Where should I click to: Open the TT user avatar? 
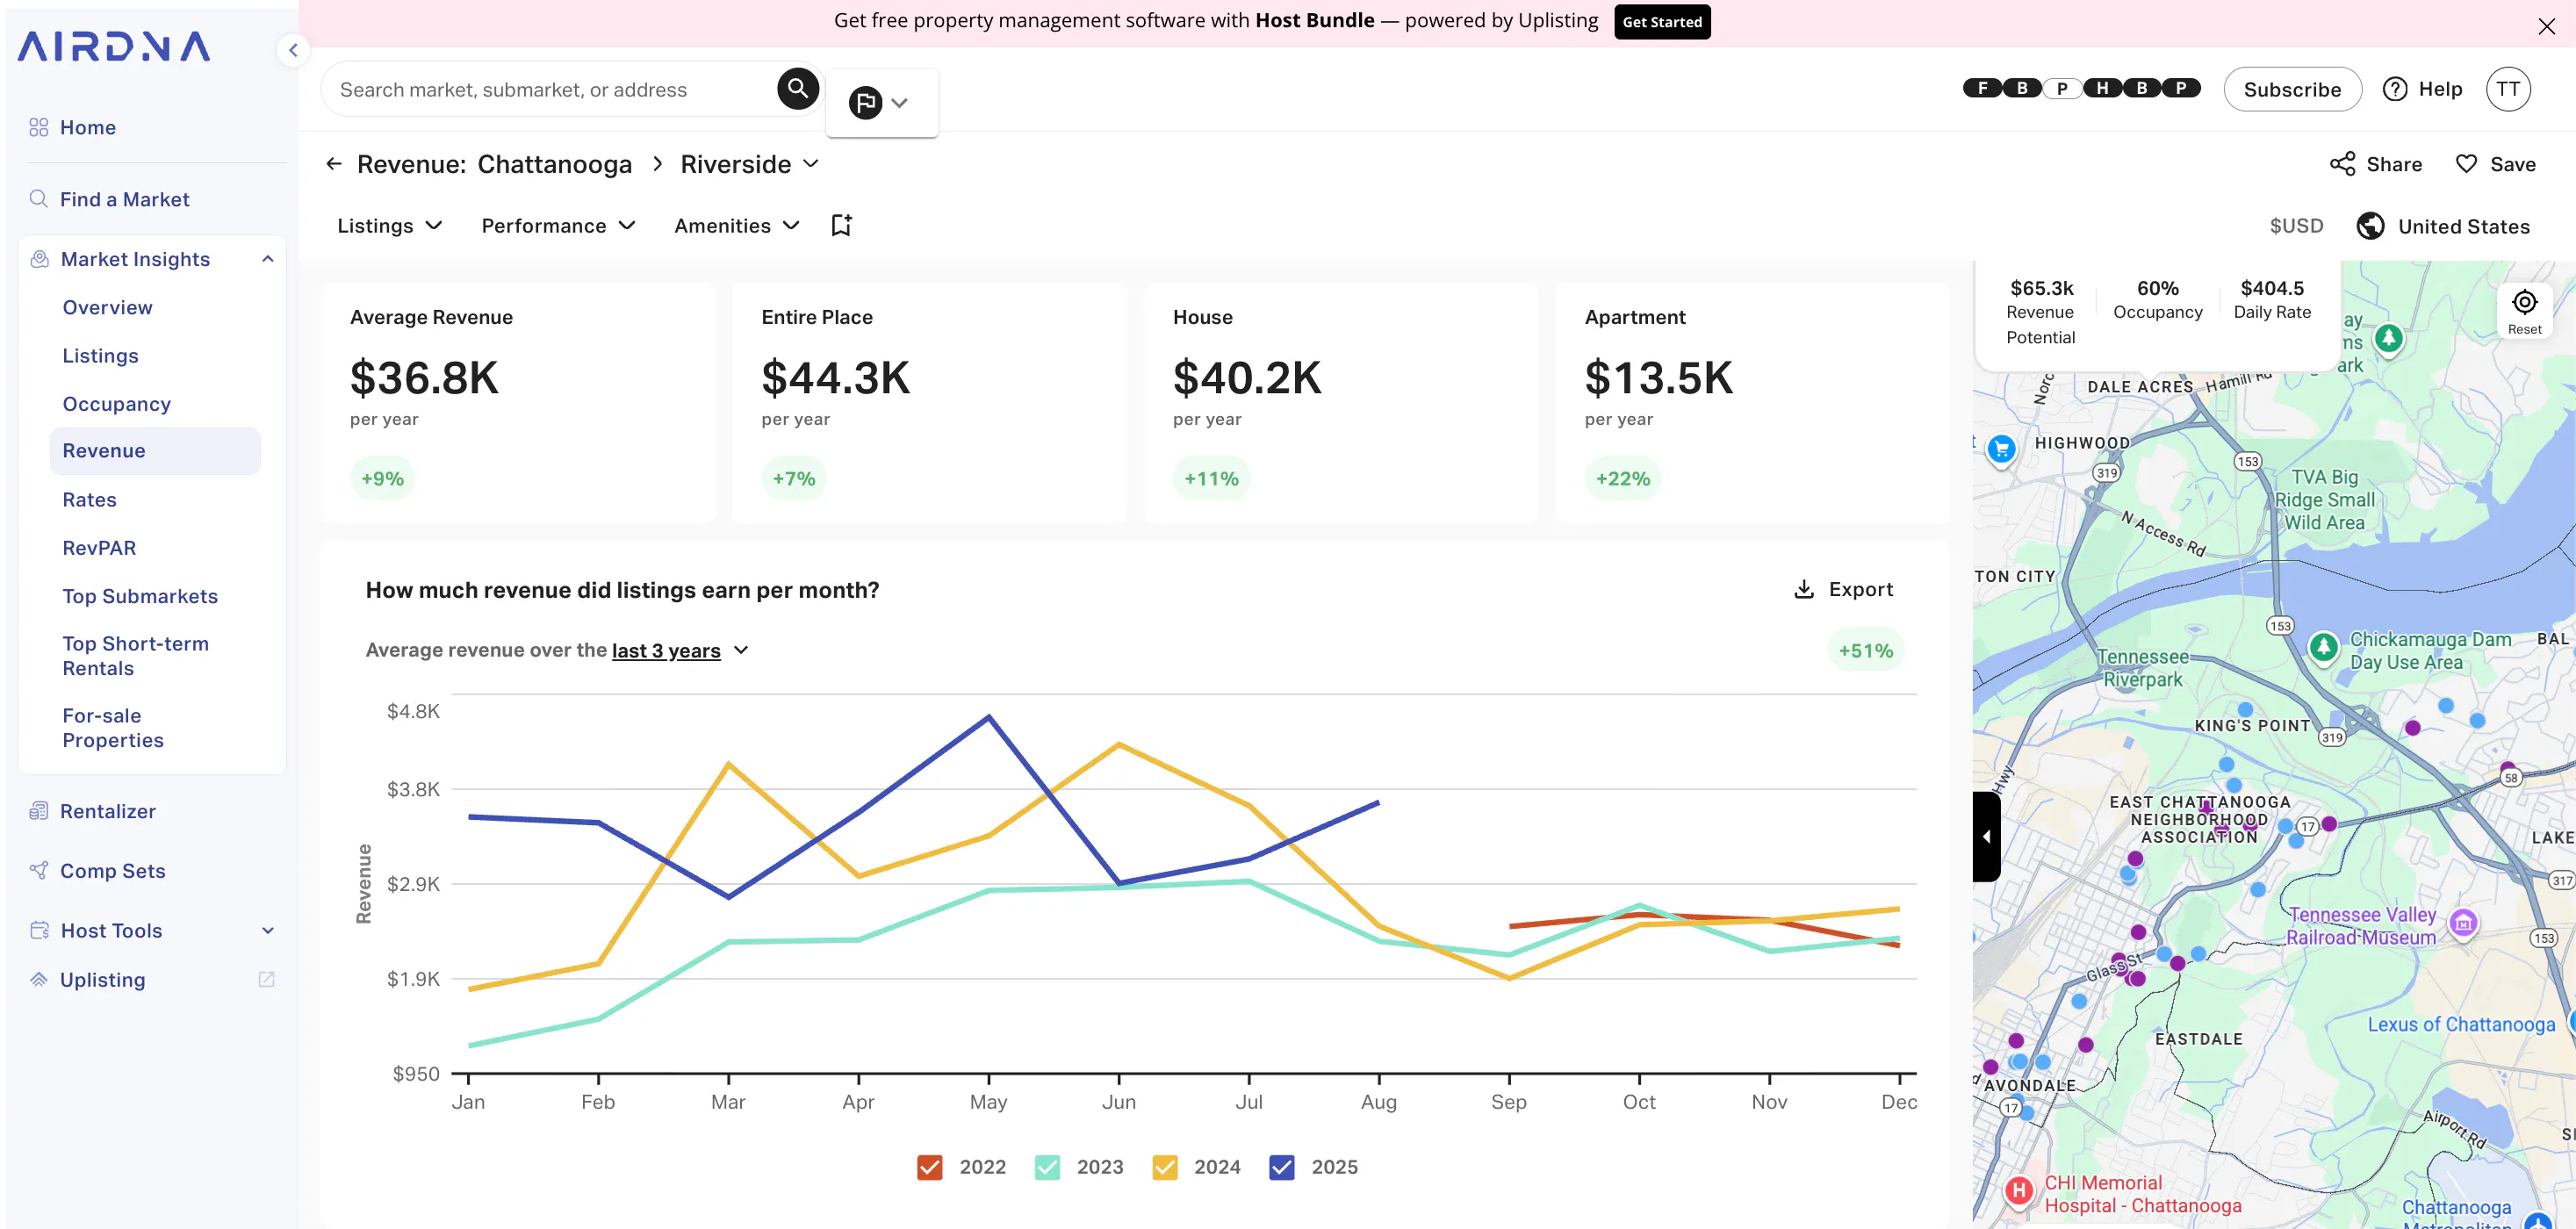pyautogui.click(x=2507, y=89)
